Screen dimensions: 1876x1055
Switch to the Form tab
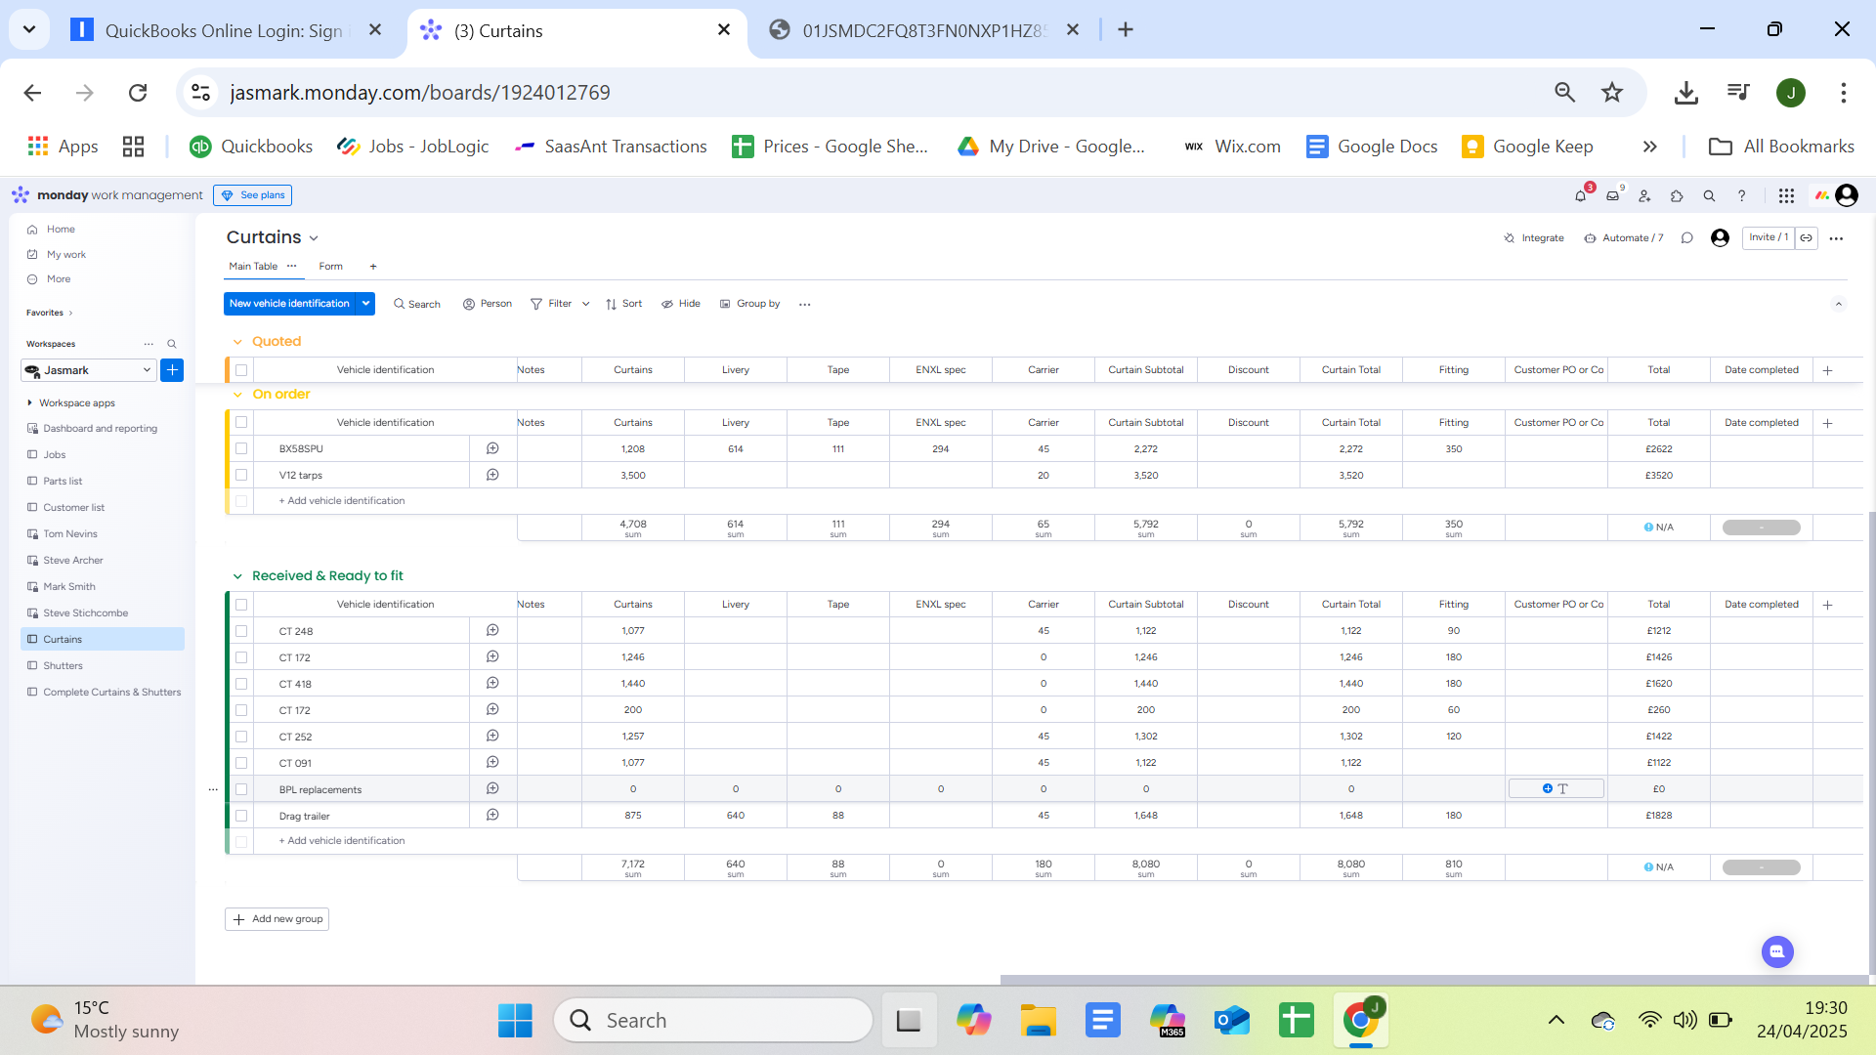(330, 267)
